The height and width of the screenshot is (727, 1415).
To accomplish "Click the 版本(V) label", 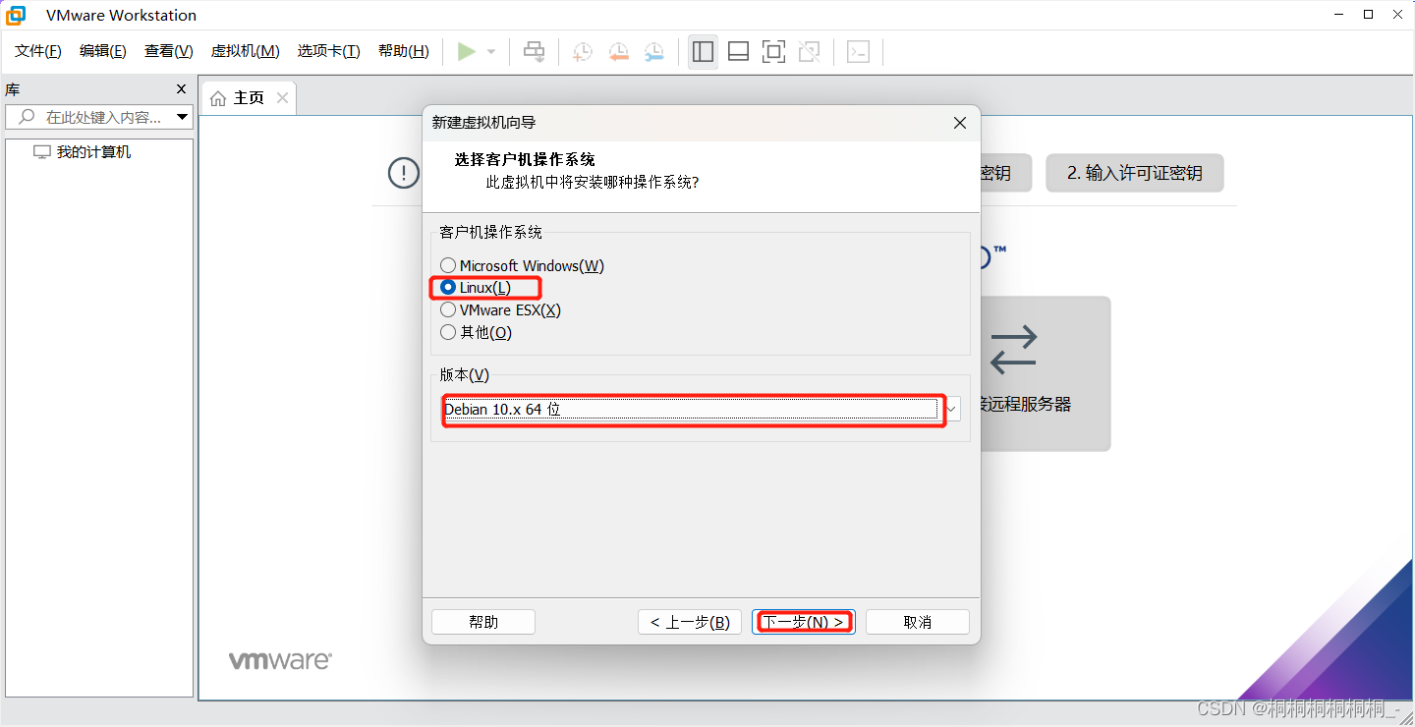I will 464,375.
